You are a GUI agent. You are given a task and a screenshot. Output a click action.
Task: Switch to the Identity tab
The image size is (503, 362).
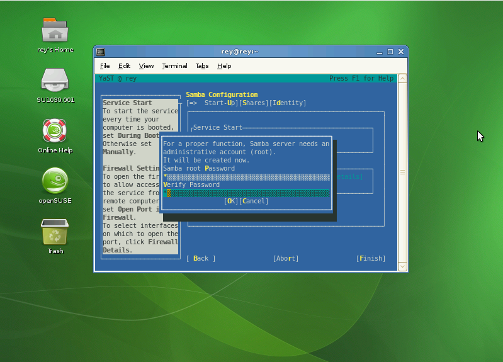pos(288,103)
